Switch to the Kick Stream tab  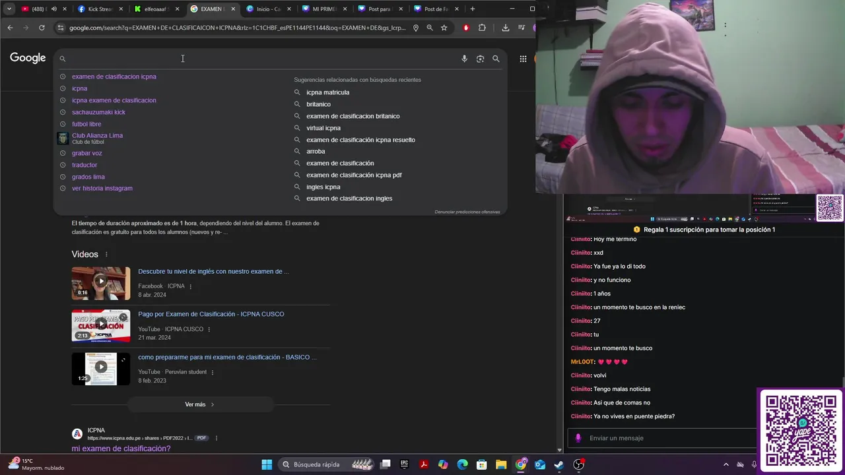(100, 9)
